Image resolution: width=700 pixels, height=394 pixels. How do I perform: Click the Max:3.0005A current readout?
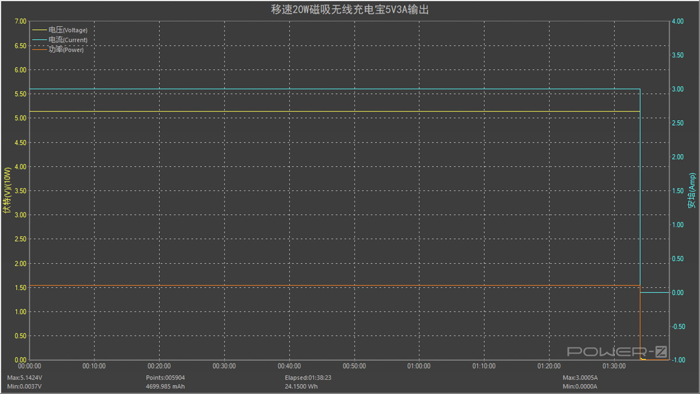click(579, 378)
